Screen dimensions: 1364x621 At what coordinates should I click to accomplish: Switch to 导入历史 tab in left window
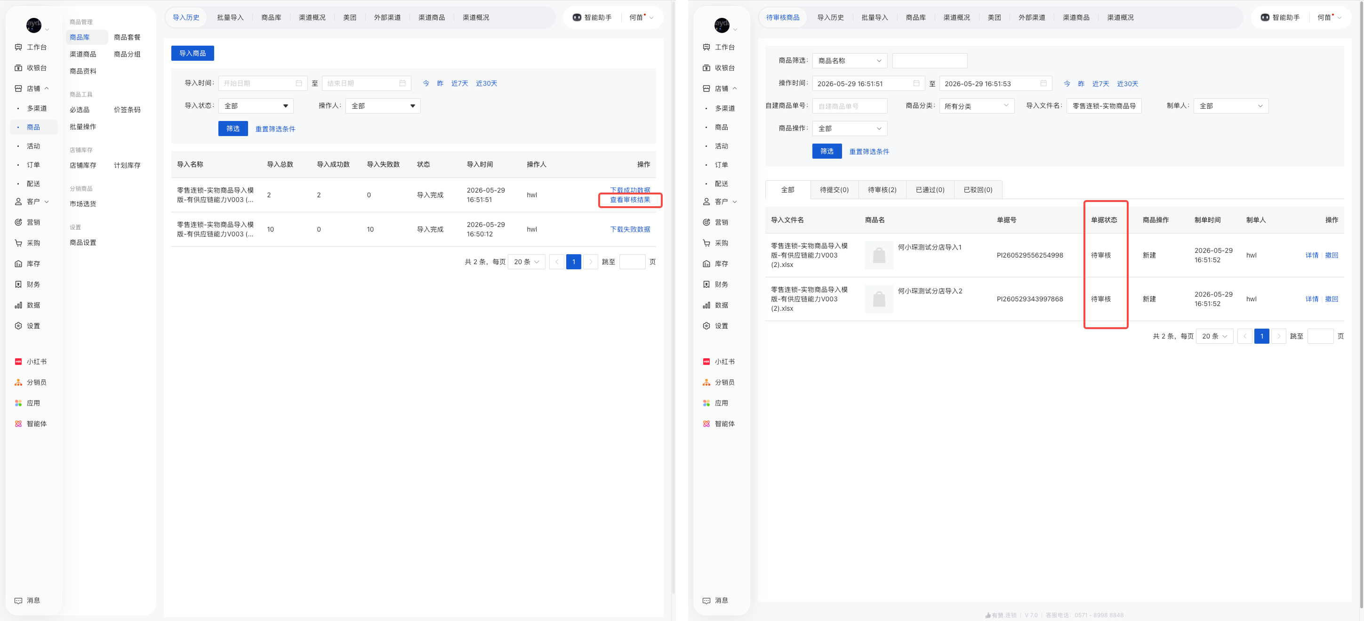point(186,17)
